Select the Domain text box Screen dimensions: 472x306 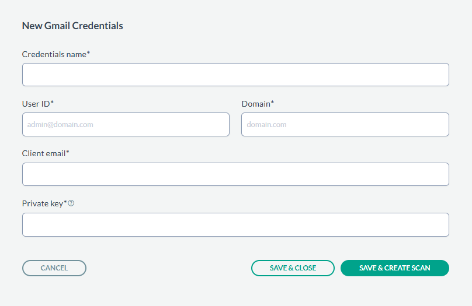345,124
